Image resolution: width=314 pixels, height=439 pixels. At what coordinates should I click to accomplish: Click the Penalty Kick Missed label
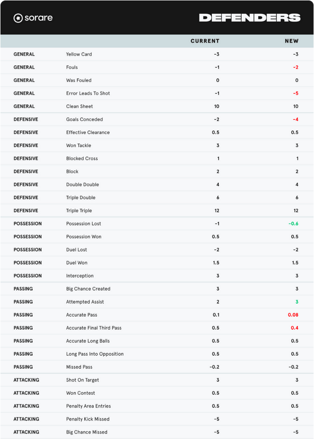tap(88, 419)
